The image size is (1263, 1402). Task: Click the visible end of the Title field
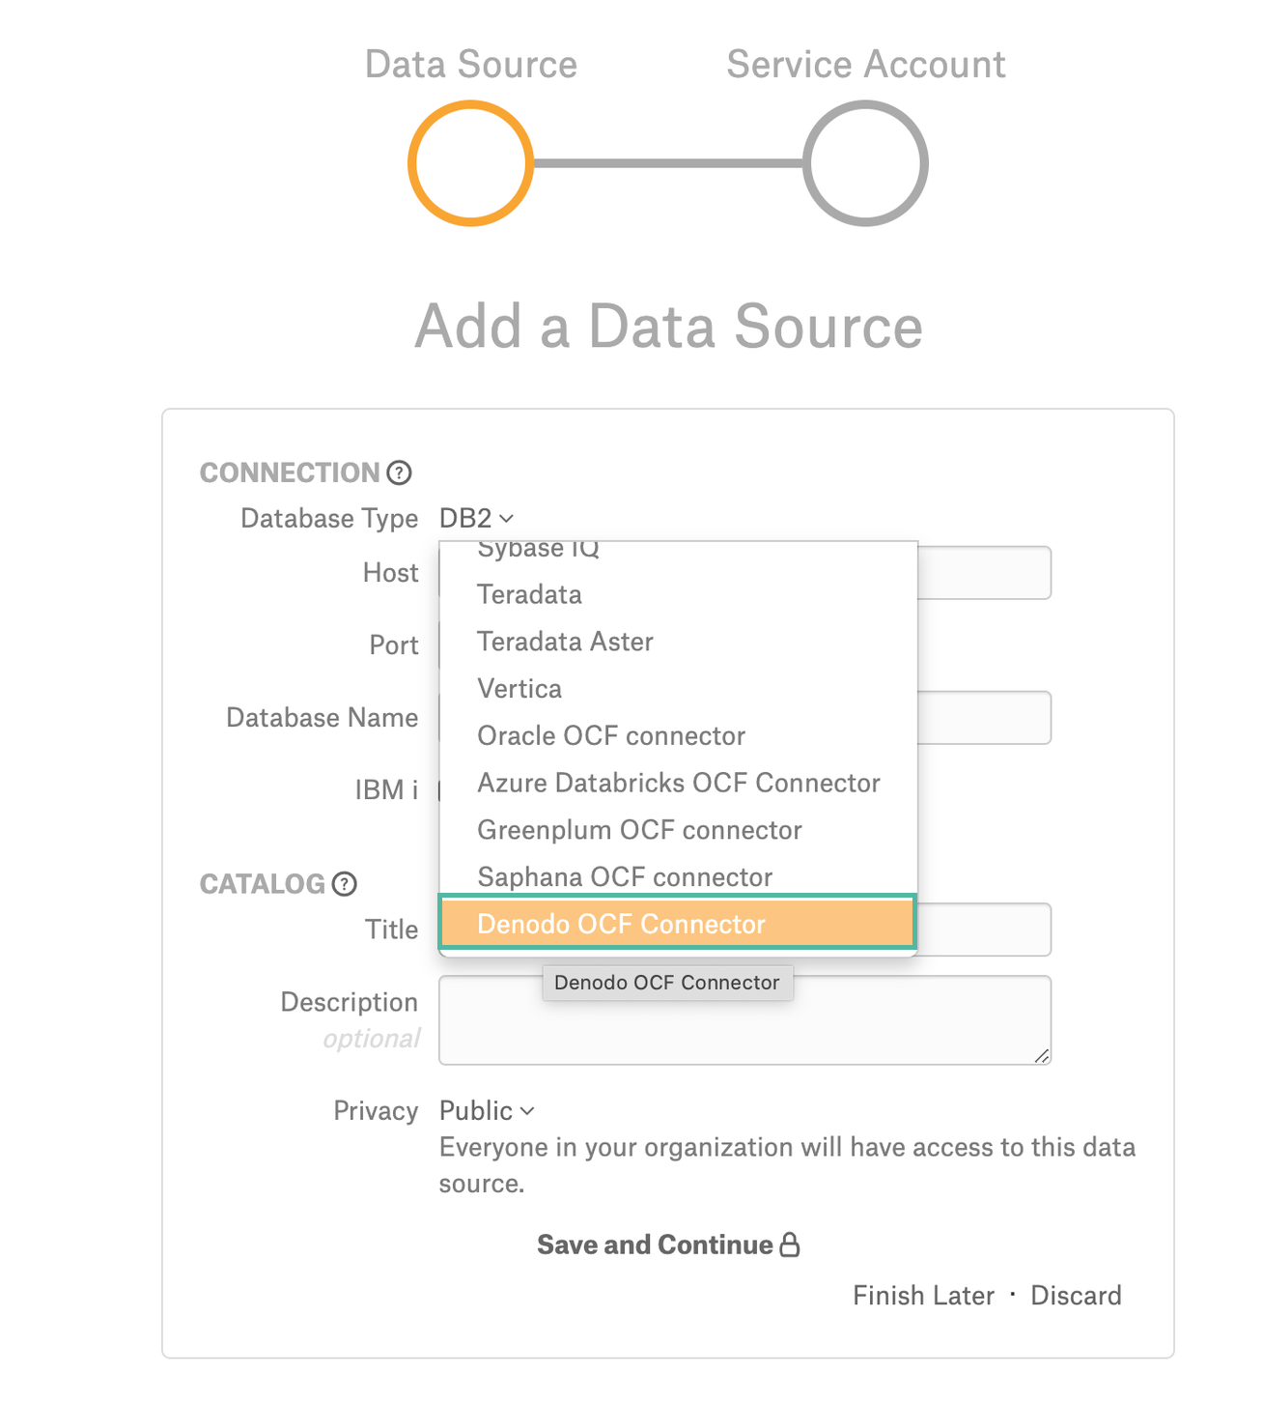click(x=984, y=930)
